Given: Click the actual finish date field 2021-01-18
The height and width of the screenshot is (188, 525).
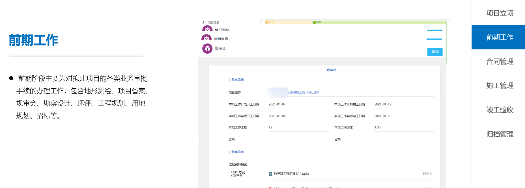Looking at the screenshot, I should 404,116.
